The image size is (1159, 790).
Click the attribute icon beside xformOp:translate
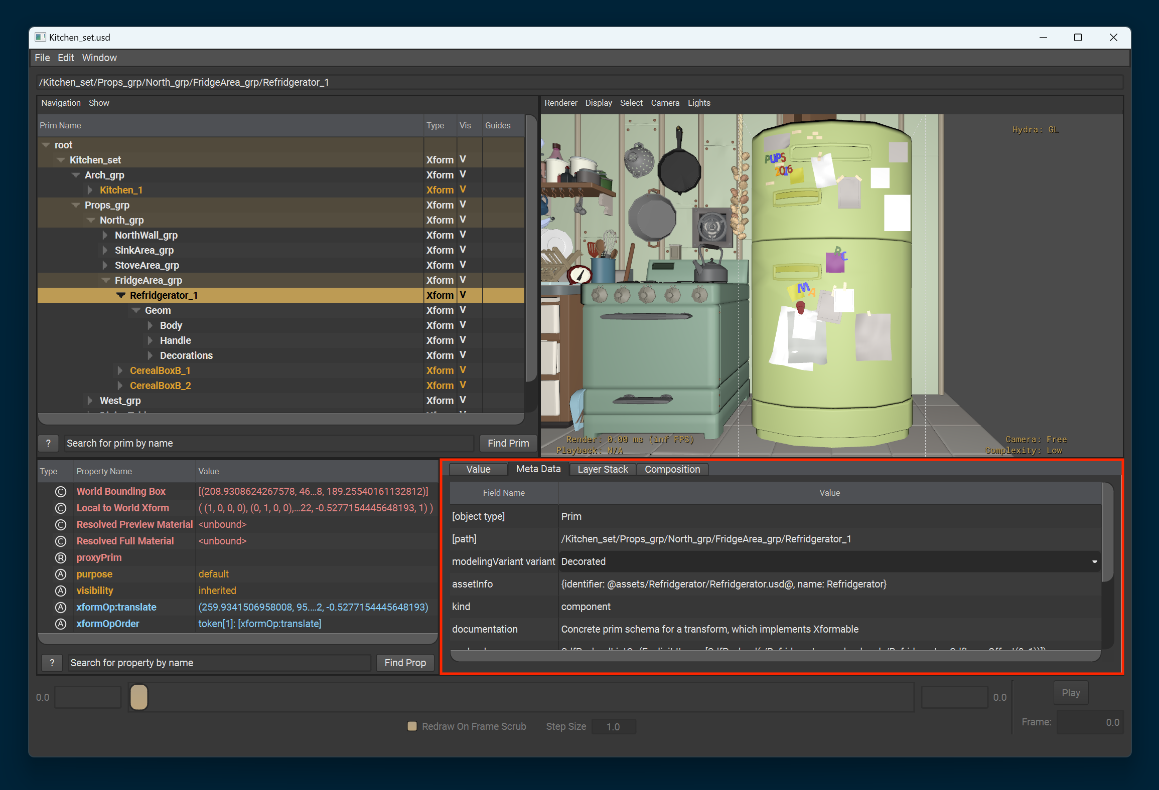coord(61,608)
